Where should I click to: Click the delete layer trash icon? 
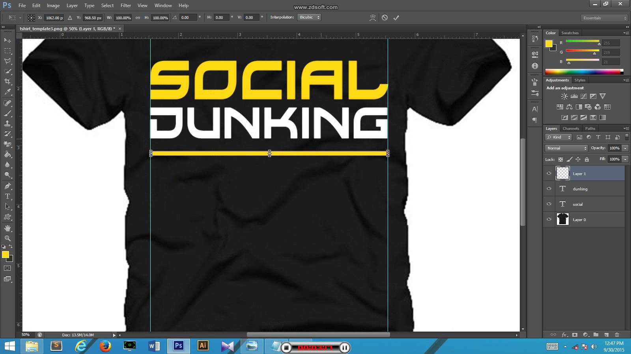(x=617, y=335)
